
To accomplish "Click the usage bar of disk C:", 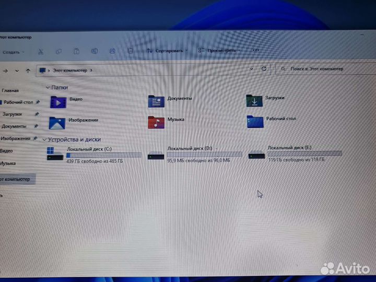I will [x=104, y=156].
